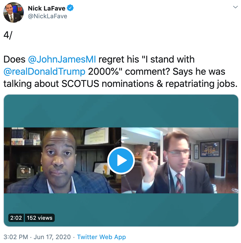241x243 pixels.
Task: Click the teal area below the video frames
Action: (121, 210)
